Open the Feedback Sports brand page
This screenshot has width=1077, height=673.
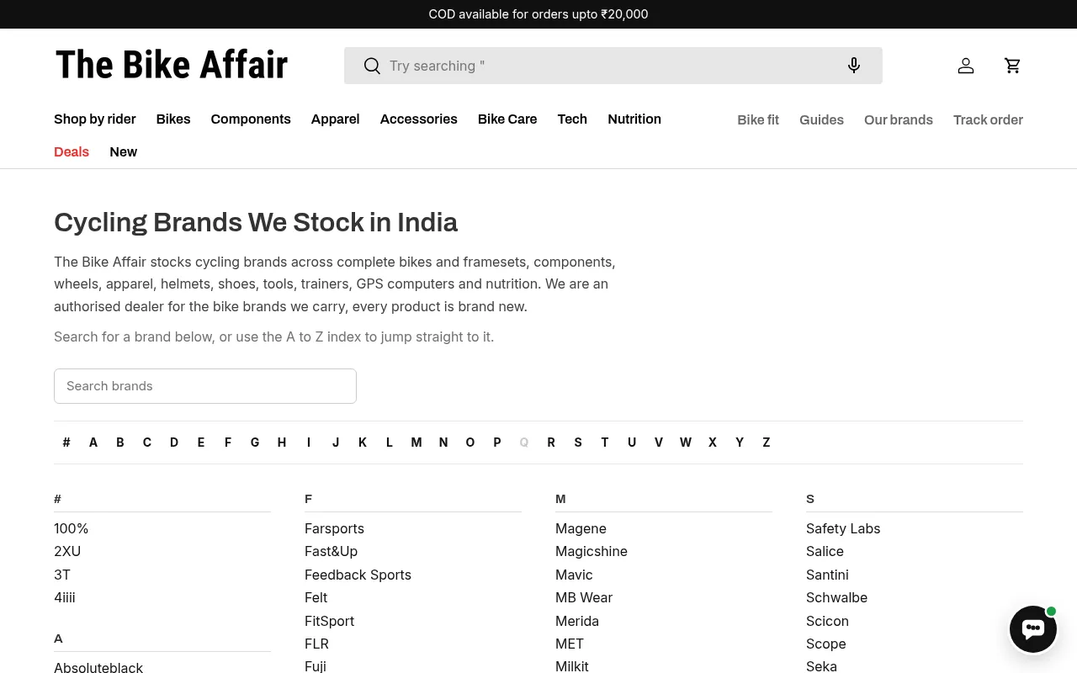(358, 575)
